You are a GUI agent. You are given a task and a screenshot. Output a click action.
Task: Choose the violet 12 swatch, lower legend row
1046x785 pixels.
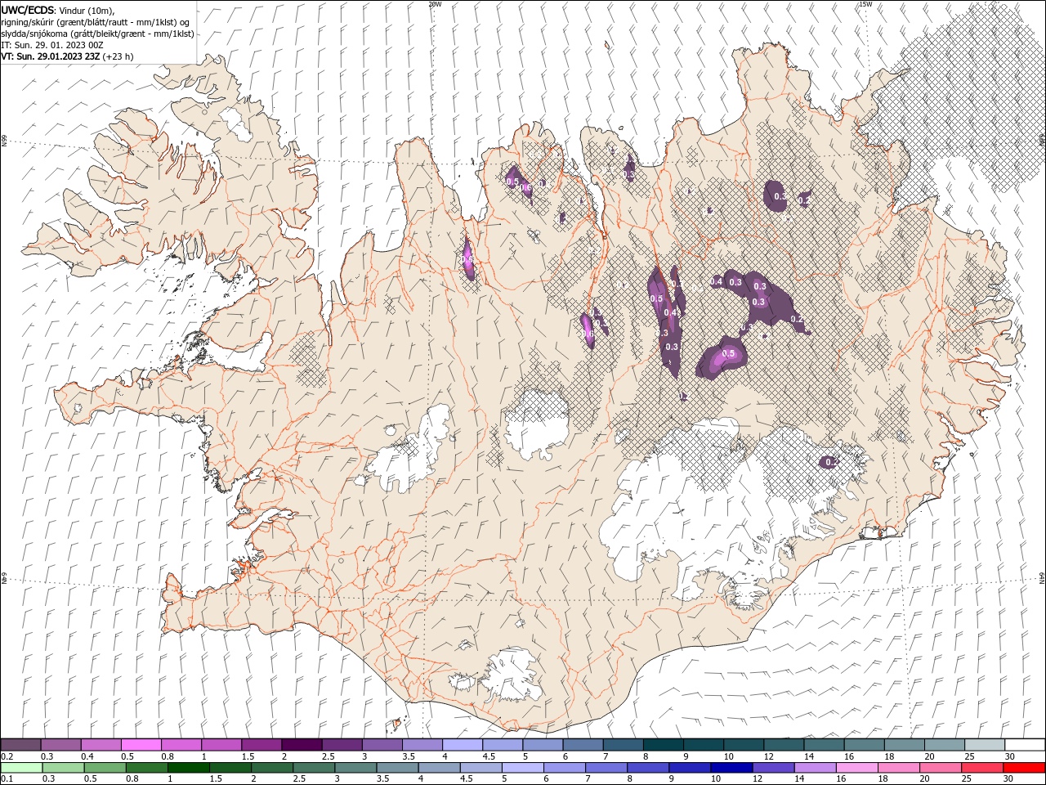773,768
